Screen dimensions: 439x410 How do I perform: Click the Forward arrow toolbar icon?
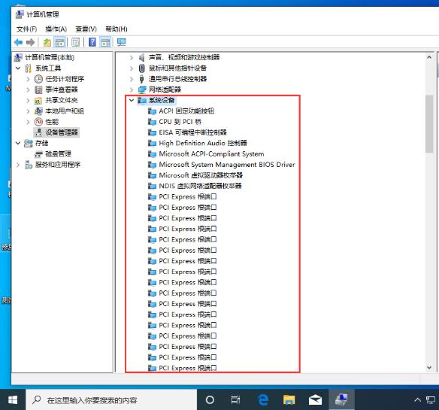tap(31, 43)
